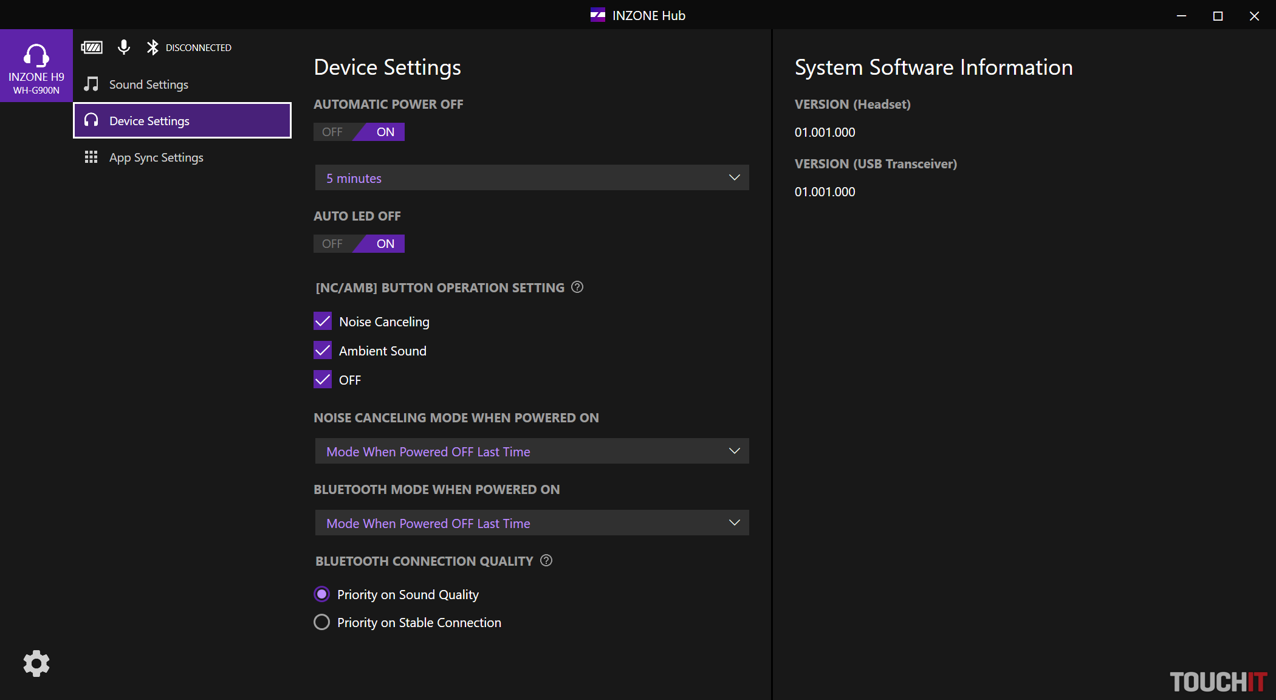Turn off Automatic Power Off toggle
The height and width of the screenshot is (700, 1276).
point(333,132)
